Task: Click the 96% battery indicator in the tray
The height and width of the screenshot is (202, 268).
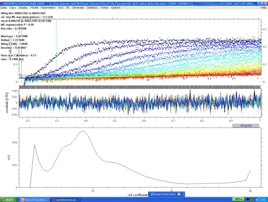Action: point(238,199)
